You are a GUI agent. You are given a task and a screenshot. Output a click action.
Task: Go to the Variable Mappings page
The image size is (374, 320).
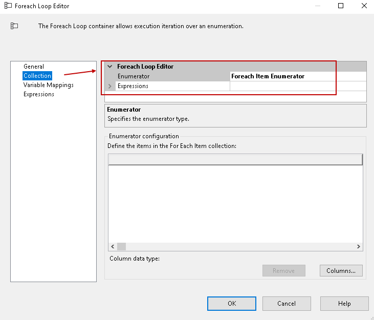(x=49, y=85)
